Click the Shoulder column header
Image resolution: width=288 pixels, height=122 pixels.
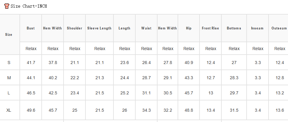[75, 28]
